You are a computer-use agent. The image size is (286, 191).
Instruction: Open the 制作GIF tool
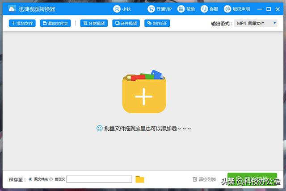click(x=157, y=23)
